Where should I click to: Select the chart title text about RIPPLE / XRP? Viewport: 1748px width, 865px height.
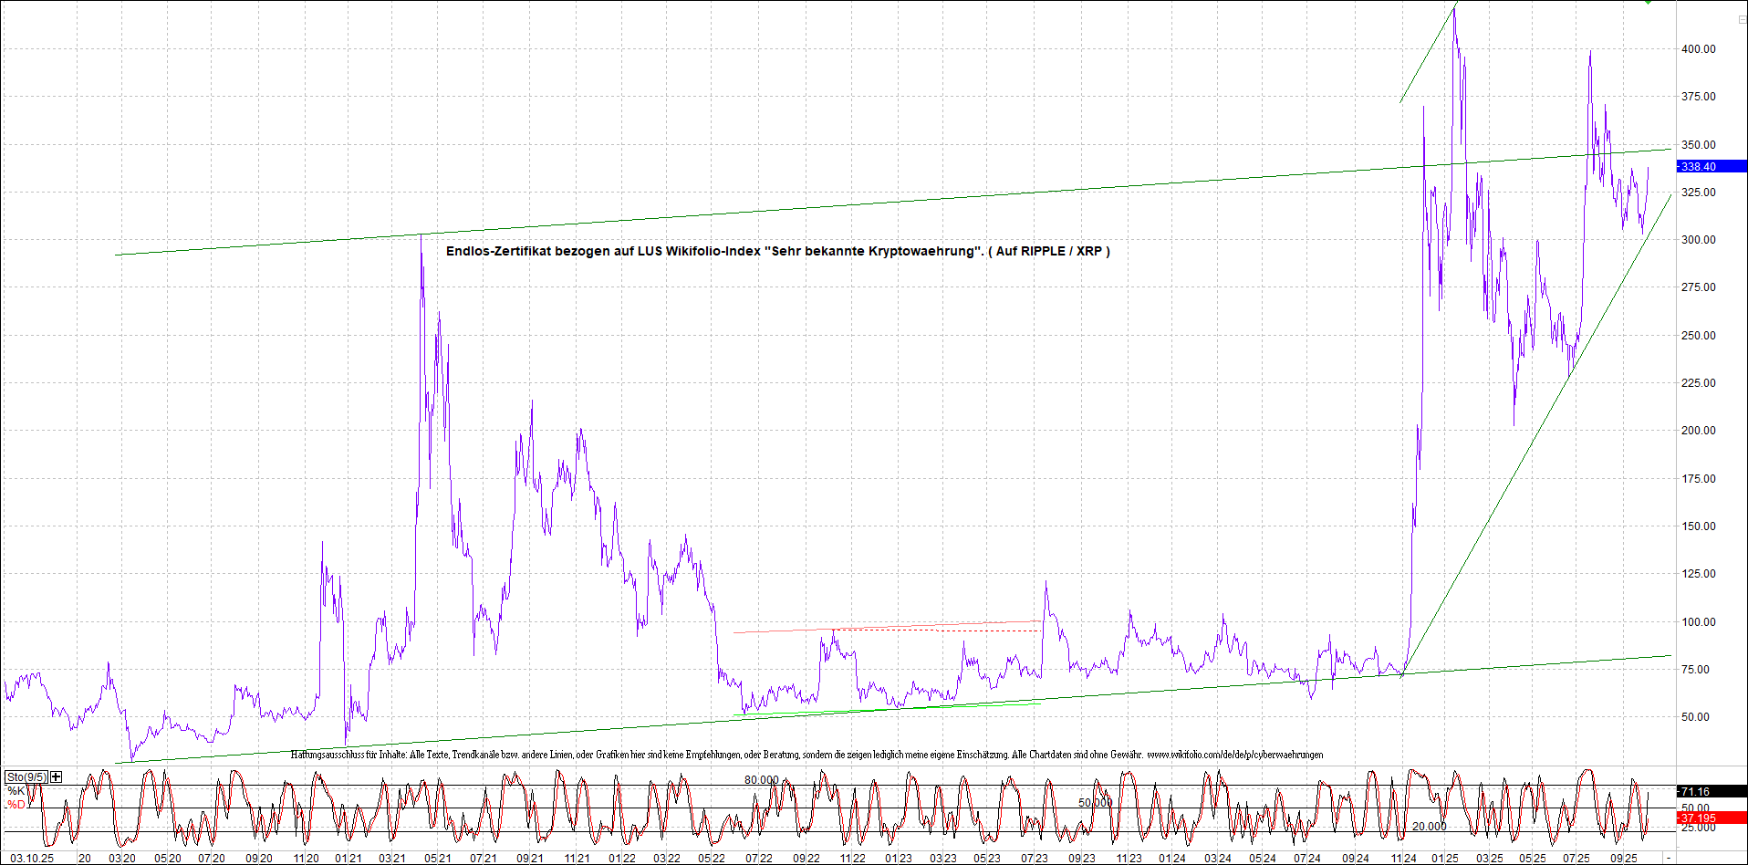(x=777, y=251)
